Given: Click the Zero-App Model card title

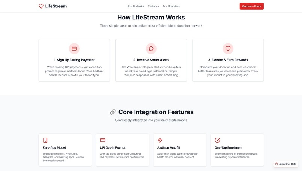Looking at the screenshot, I should coord(54,147).
